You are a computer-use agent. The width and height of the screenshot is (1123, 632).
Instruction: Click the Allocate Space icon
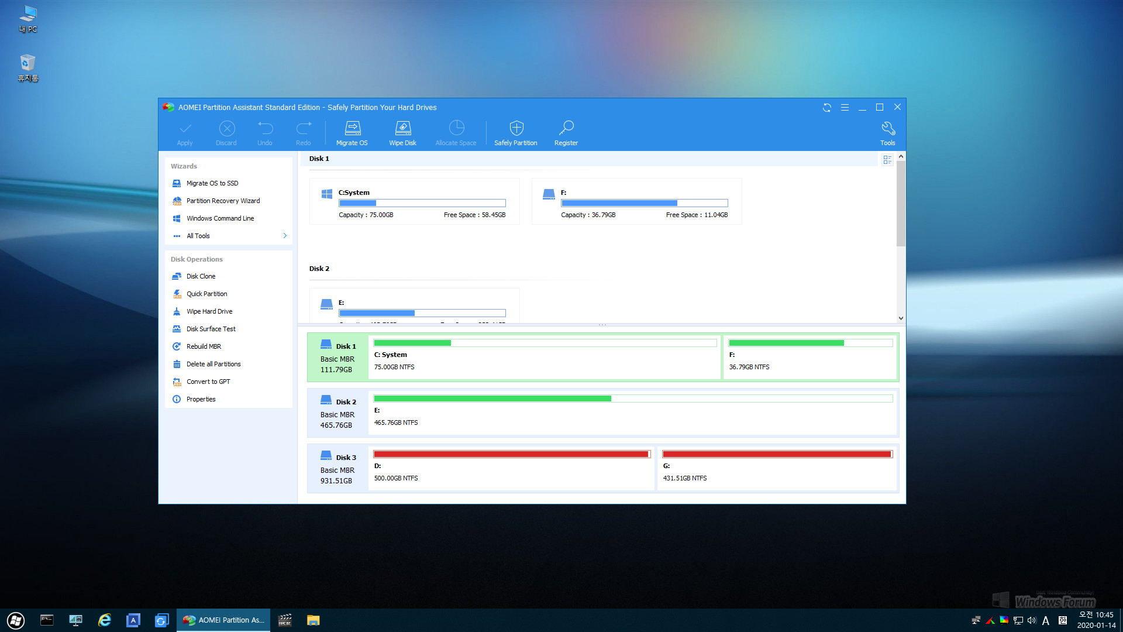click(x=456, y=128)
